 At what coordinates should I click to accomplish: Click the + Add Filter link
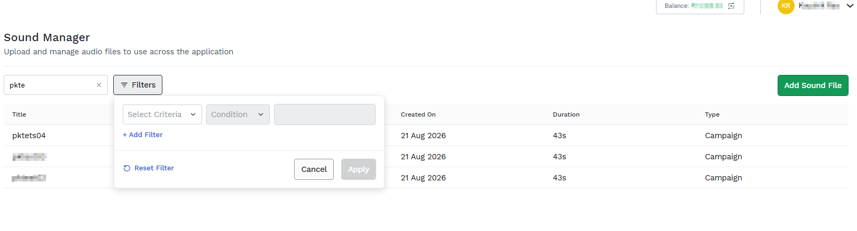tap(143, 135)
